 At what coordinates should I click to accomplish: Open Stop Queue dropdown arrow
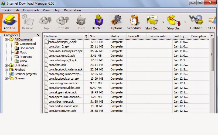pos(185,22)
